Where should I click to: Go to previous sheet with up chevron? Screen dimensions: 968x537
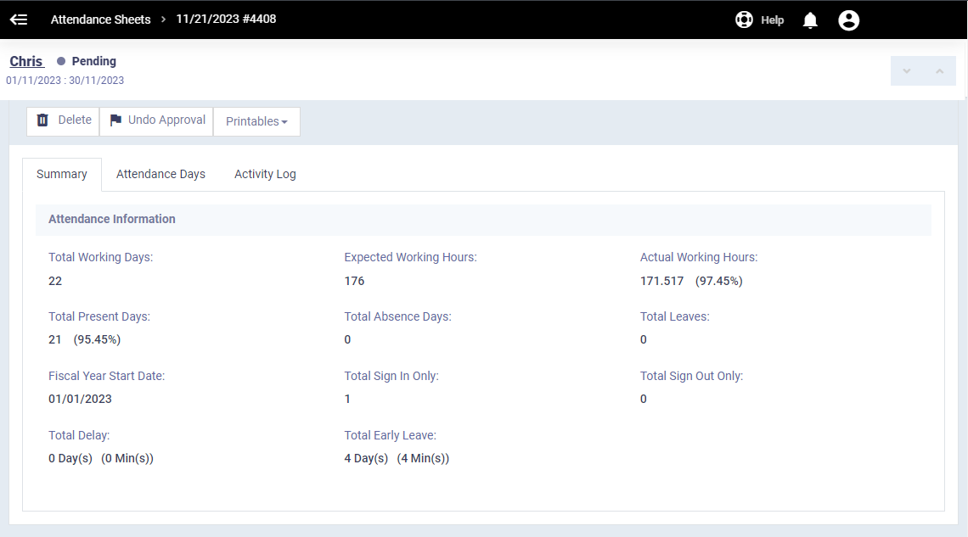(x=940, y=71)
